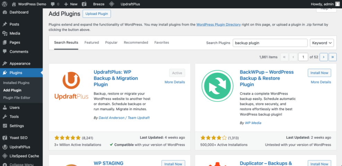
Task: Click the Tools wrench icon
Action: (x=5, y=117)
